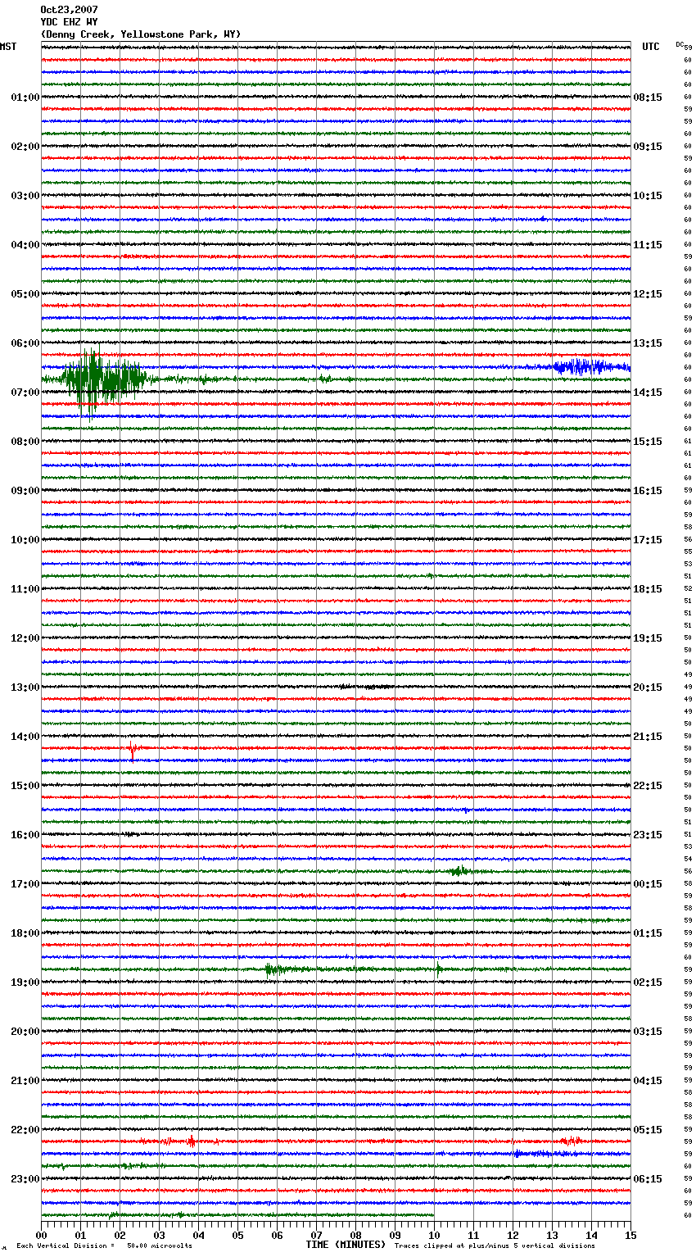The width and height of the screenshot is (696, 1257).
Task: Click the 21:15 UTC time label
Action: 648,737
